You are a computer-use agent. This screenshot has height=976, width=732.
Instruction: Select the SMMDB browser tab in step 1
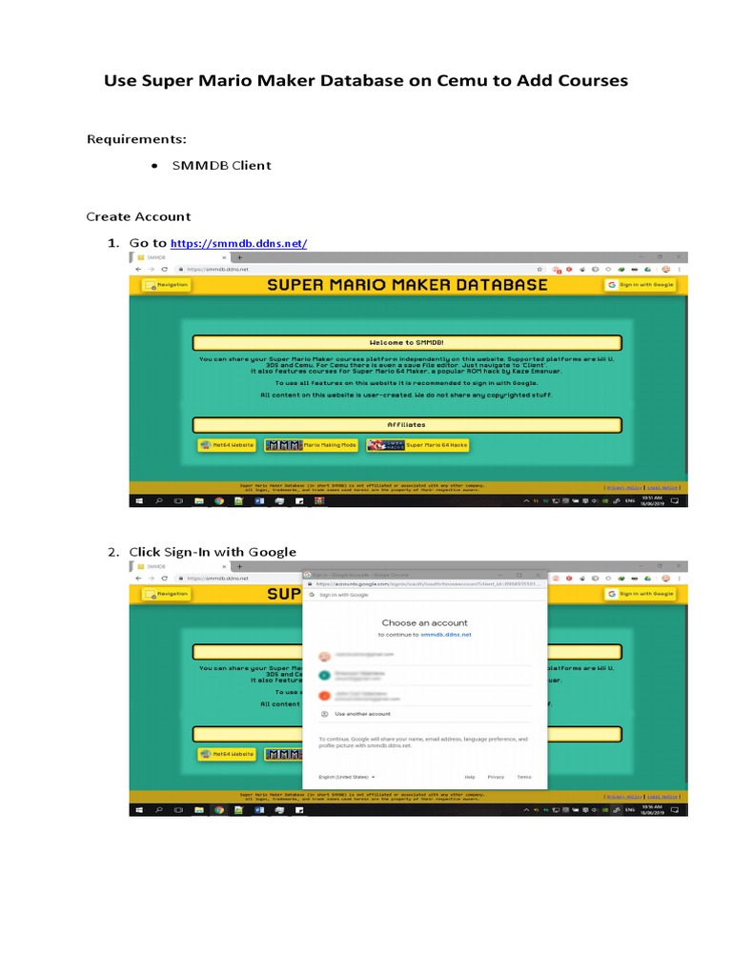pos(180,257)
